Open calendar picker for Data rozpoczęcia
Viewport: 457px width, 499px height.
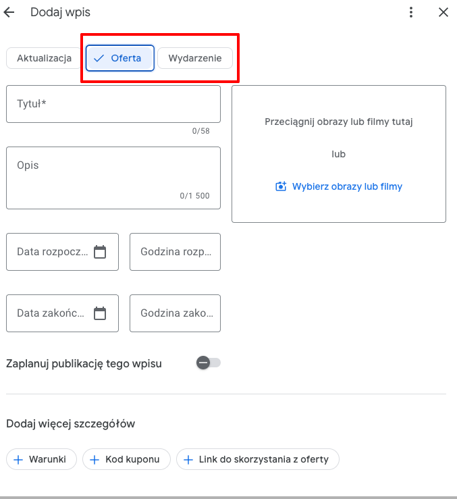pyautogui.click(x=100, y=252)
